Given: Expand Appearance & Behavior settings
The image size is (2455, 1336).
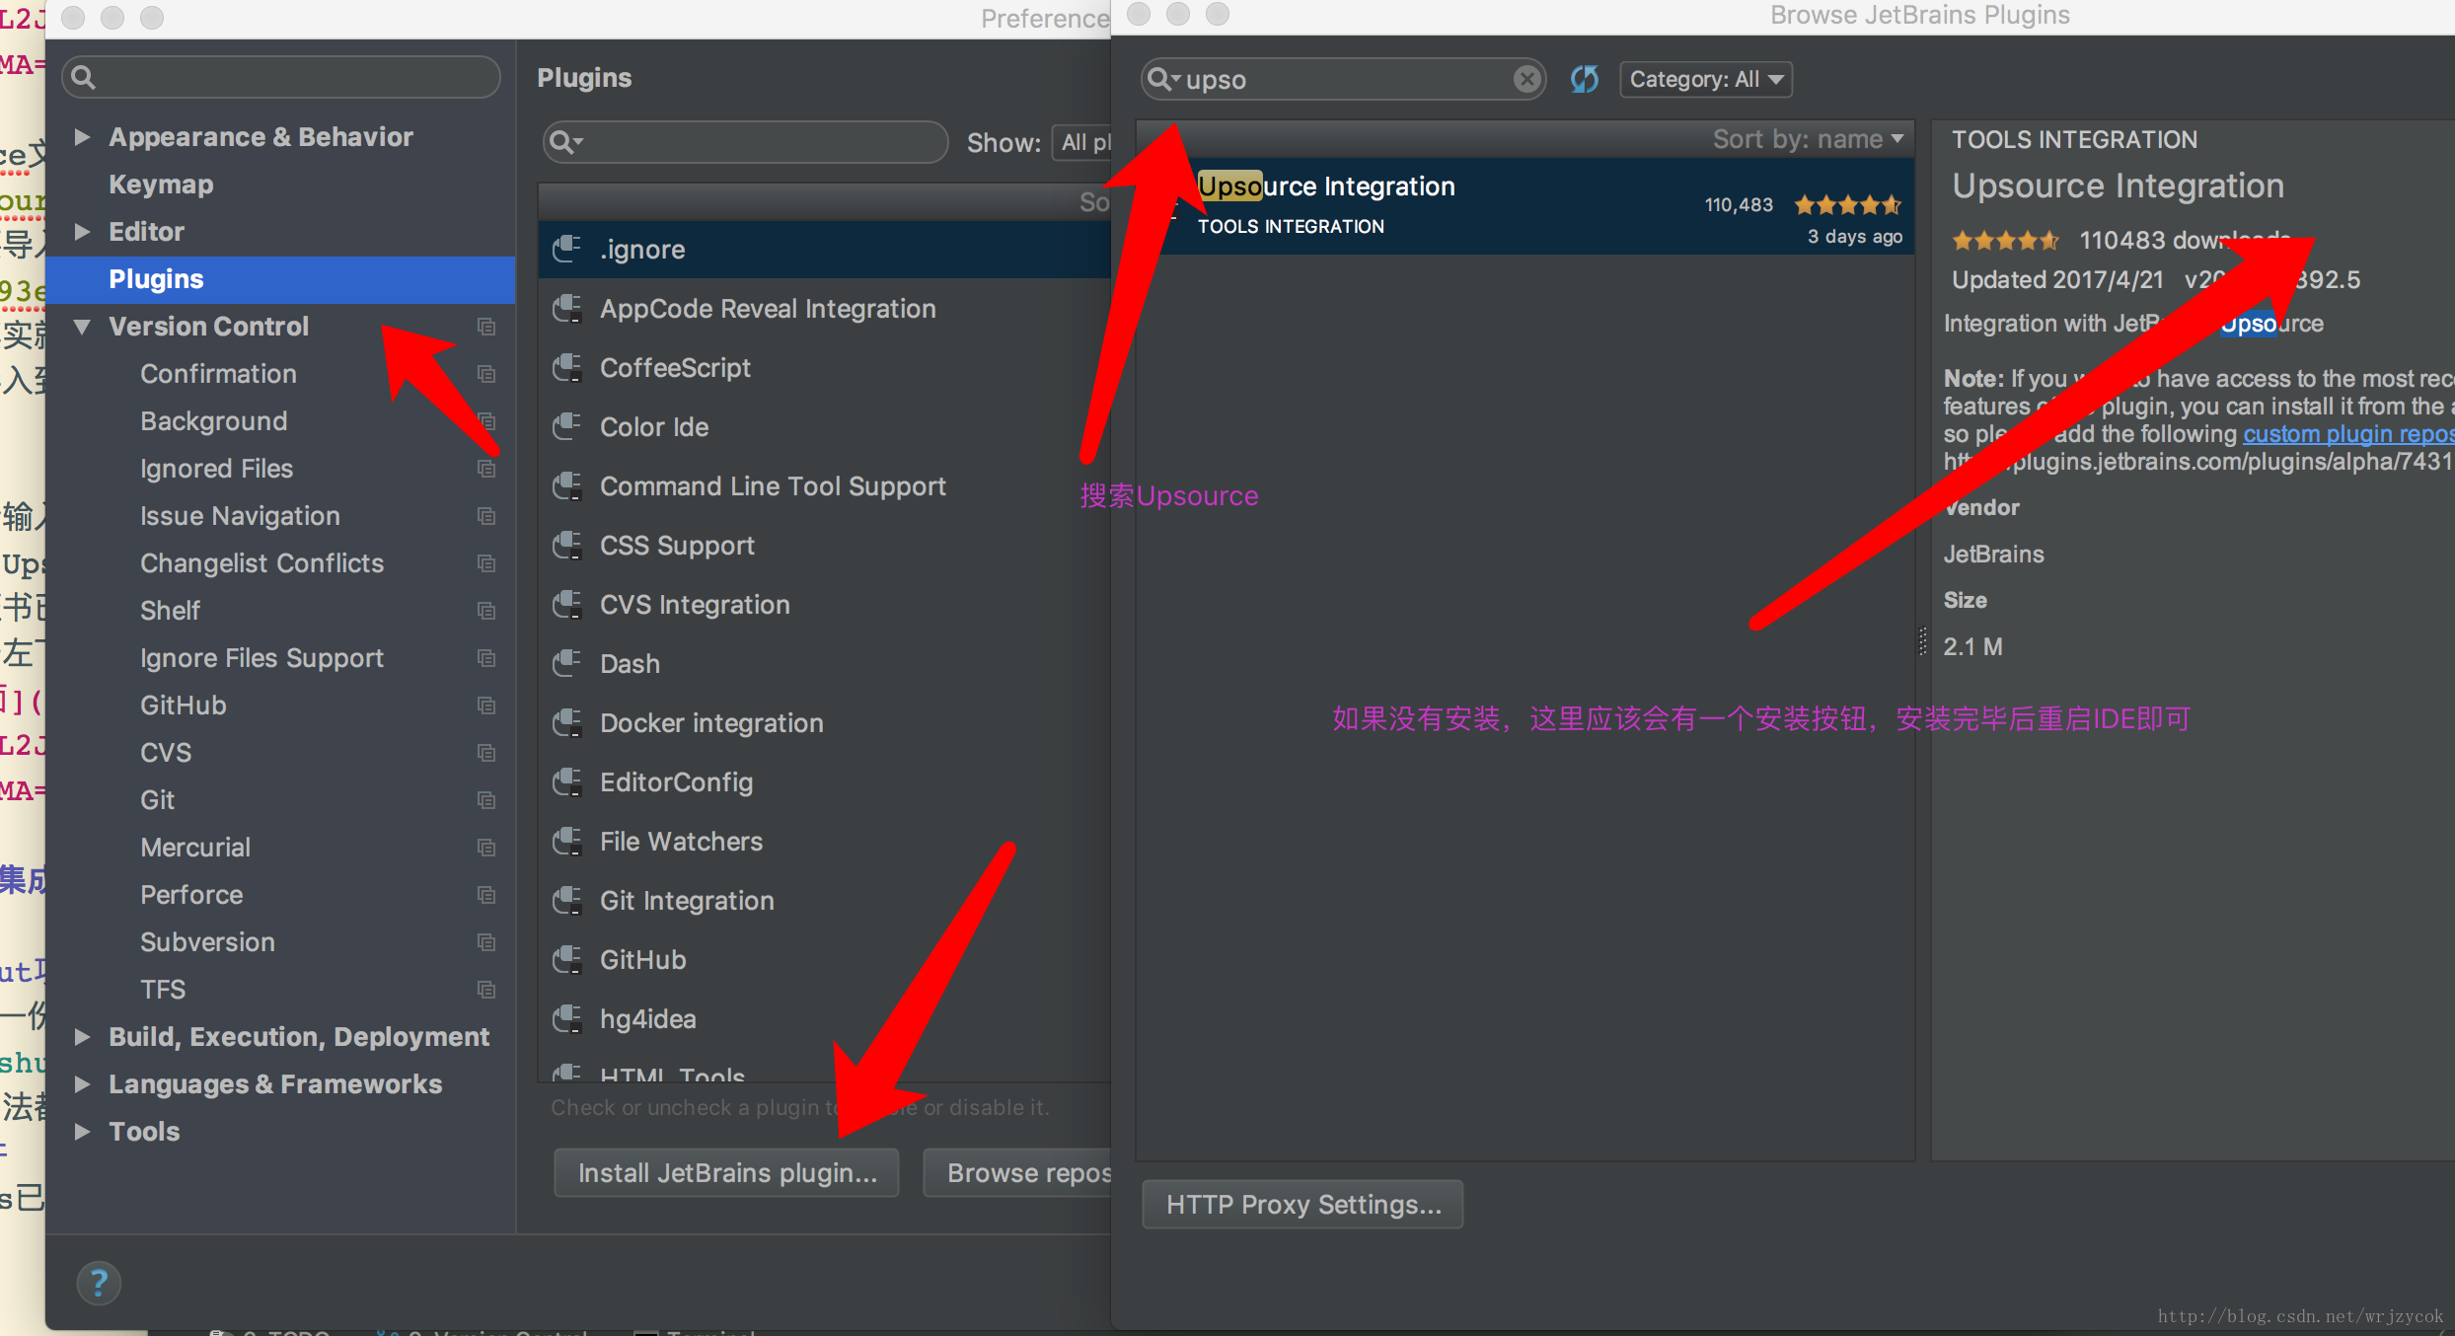Looking at the screenshot, I should [83, 137].
